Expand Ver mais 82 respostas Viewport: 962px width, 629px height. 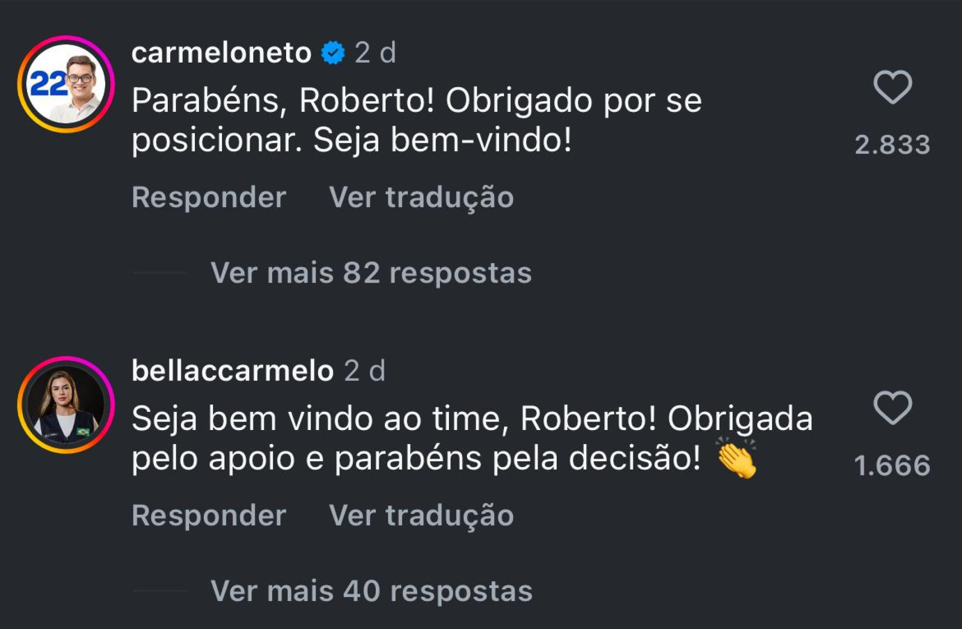371,273
